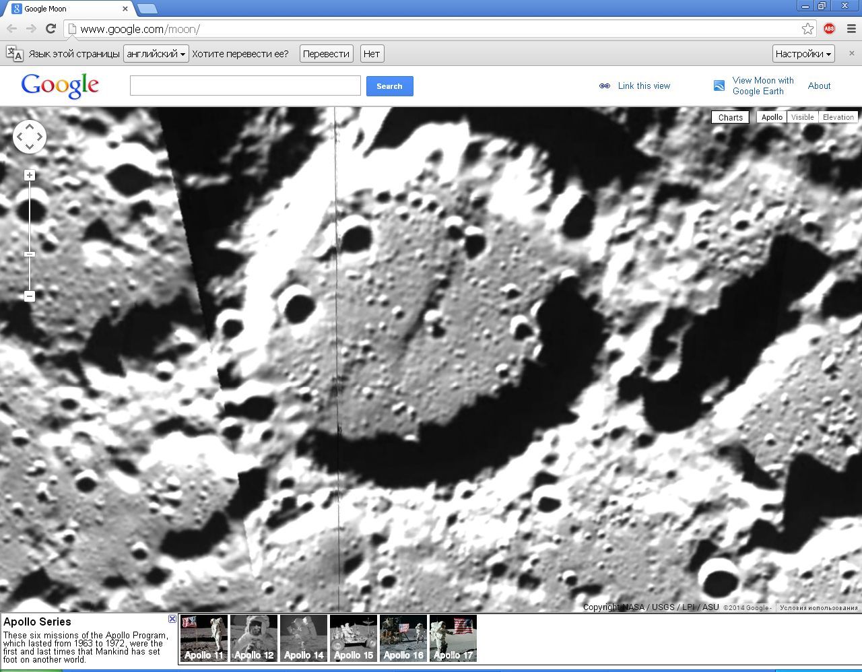Image resolution: width=862 pixels, height=672 pixels.
Task: Click the zoom out minus button
Action: [x=29, y=296]
